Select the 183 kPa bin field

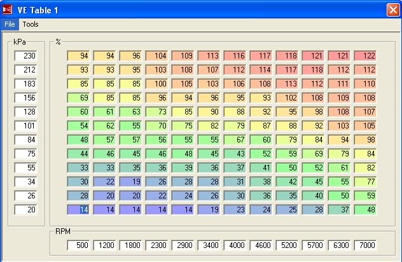pos(26,84)
